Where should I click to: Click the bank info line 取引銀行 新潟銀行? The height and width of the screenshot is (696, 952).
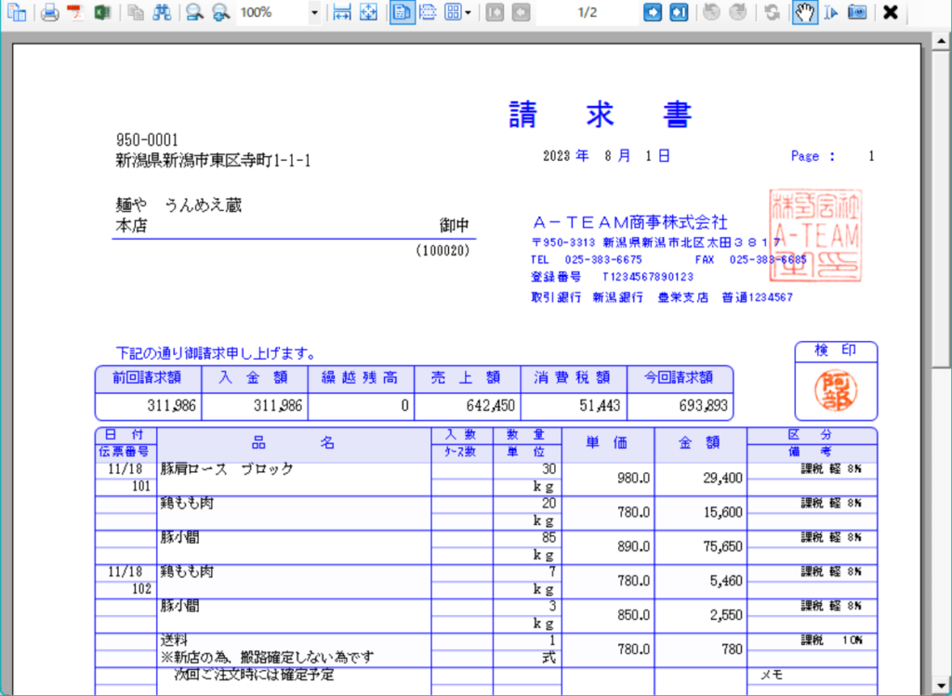point(662,297)
